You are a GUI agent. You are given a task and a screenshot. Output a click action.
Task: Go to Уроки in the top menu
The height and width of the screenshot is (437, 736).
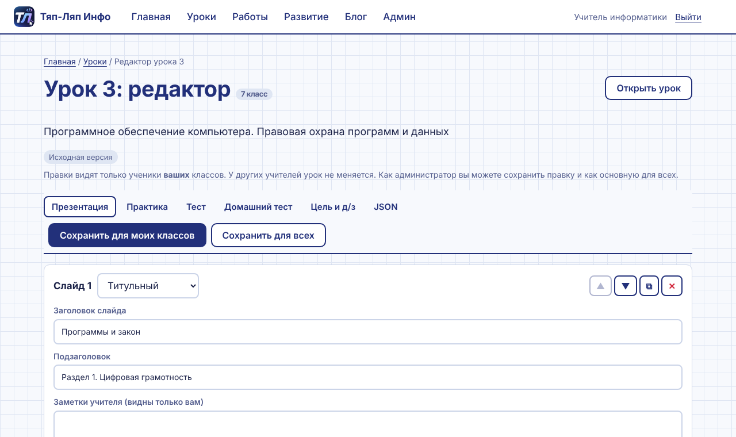pyautogui.click(x=201, y=17)
